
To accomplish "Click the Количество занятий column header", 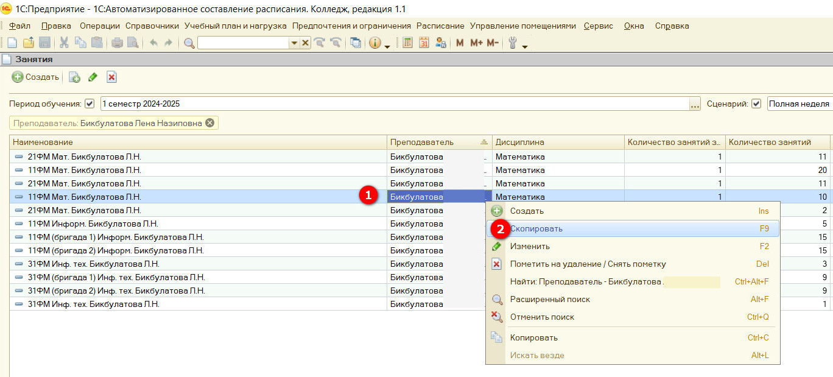I will (778, 142).
